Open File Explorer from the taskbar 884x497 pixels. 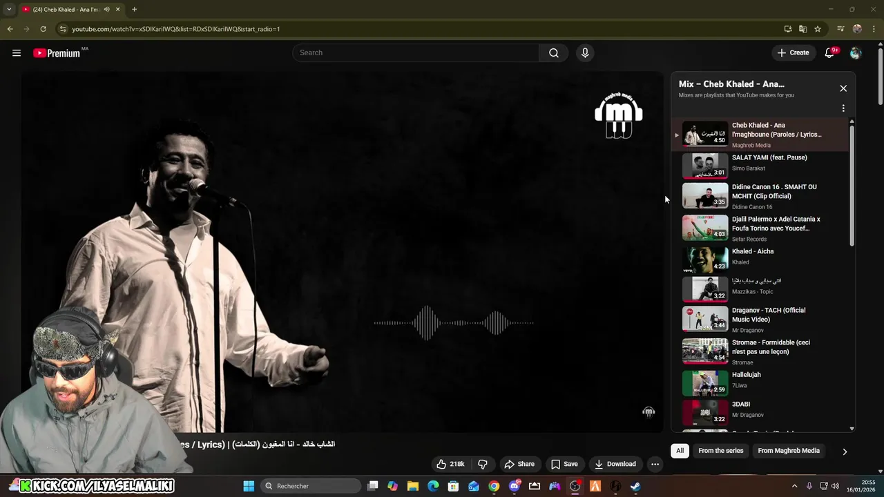413,486
